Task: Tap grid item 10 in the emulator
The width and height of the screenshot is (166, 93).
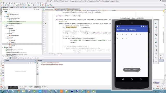Action: coord(136,34)
